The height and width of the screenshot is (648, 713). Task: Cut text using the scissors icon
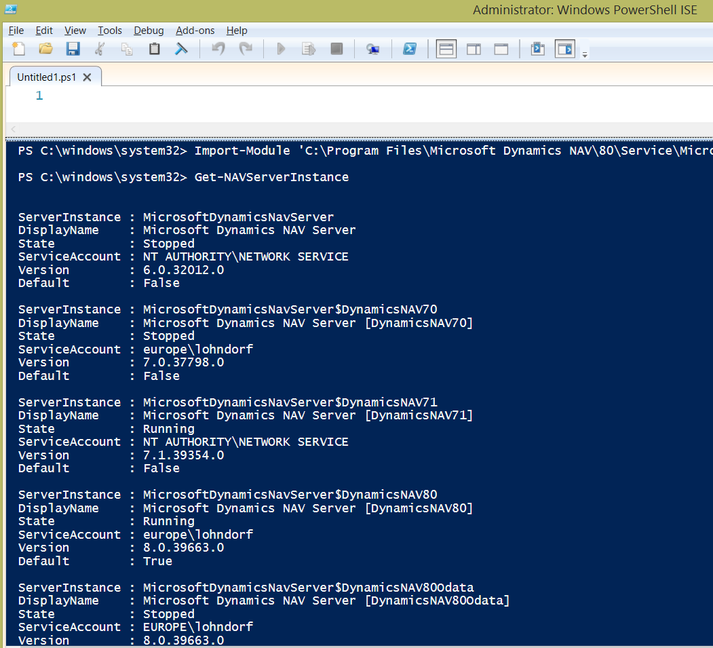coord(100,48)
